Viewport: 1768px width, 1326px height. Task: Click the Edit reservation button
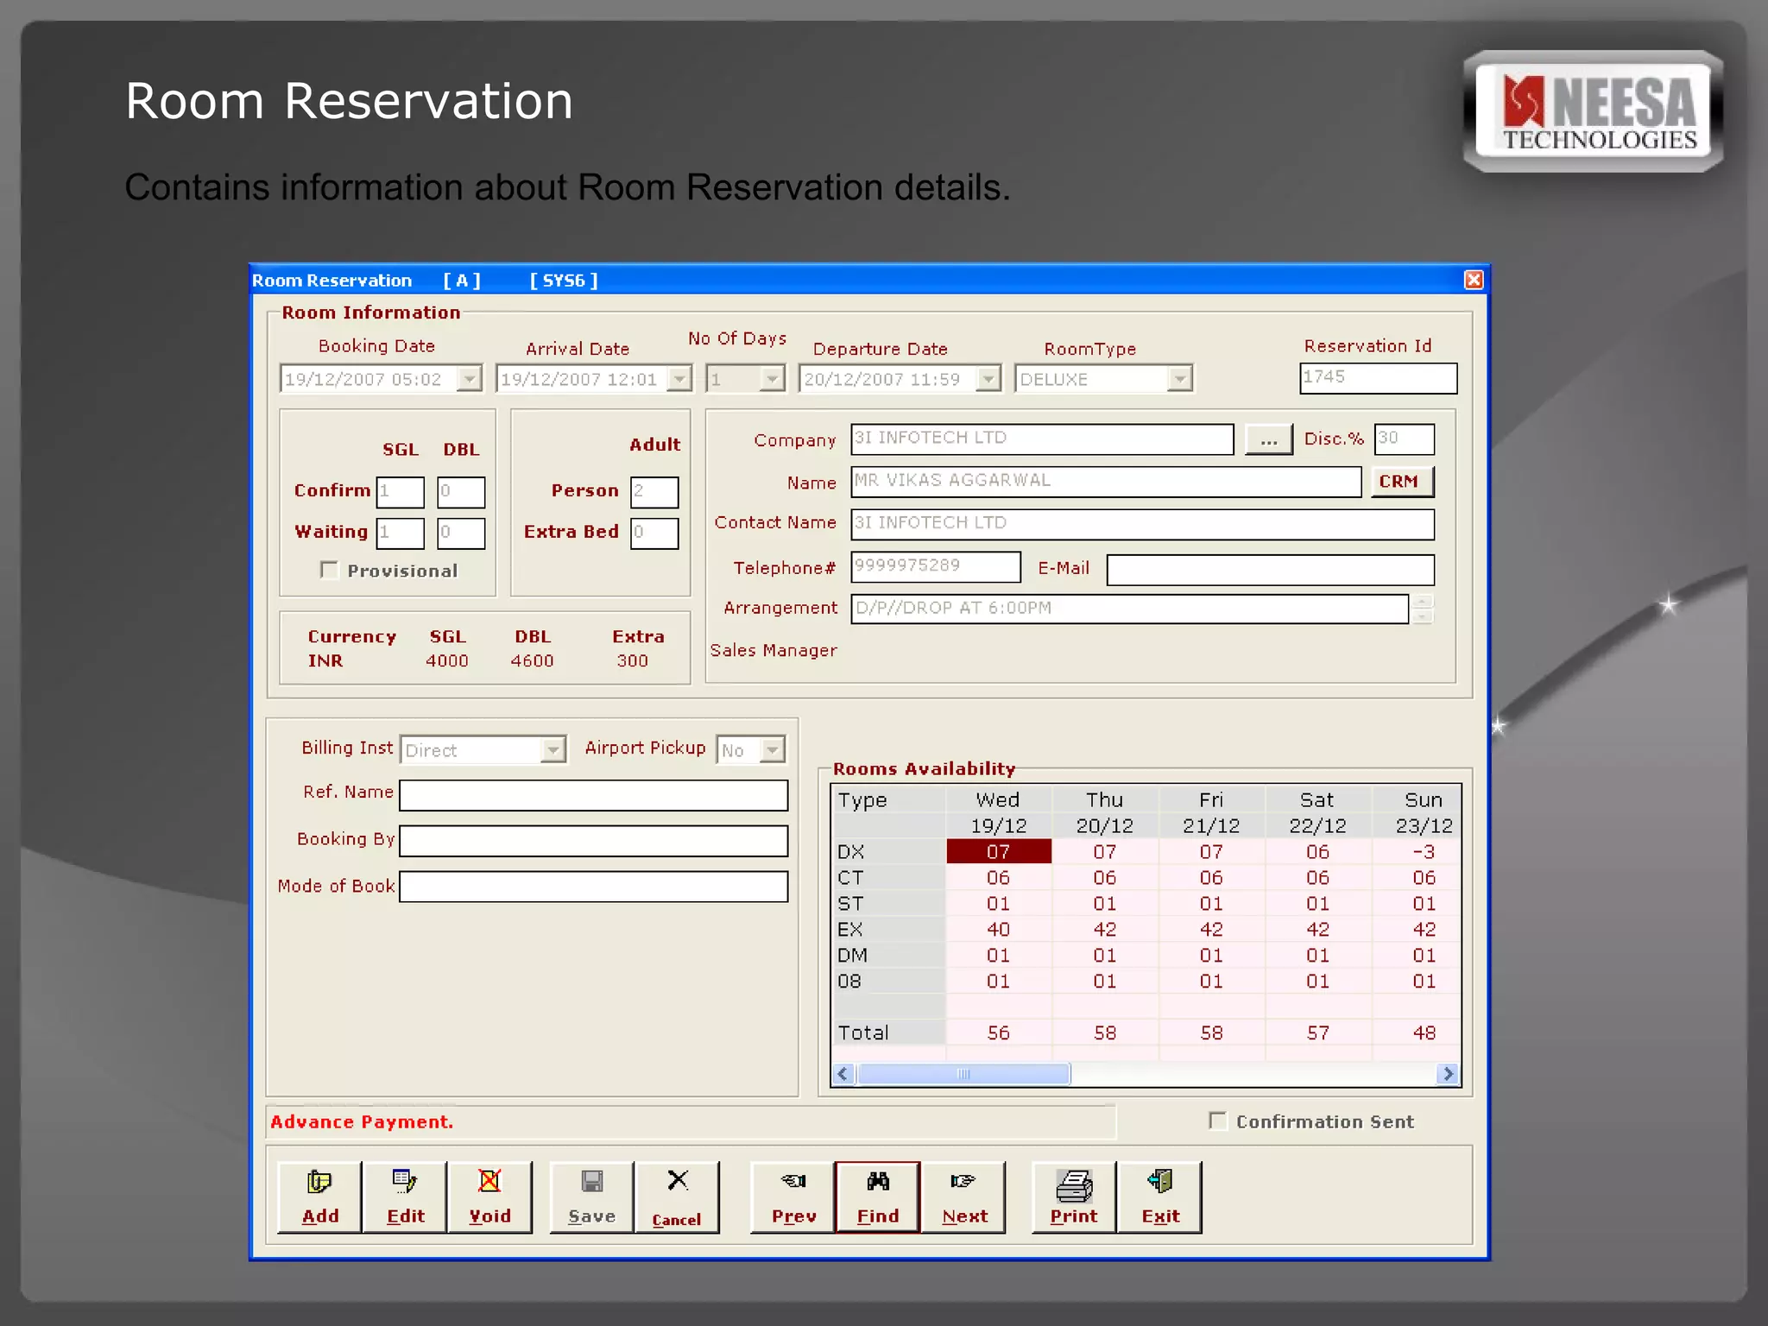(405, 1197)
